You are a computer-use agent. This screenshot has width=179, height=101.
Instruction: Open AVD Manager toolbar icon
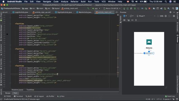[165, 8]
